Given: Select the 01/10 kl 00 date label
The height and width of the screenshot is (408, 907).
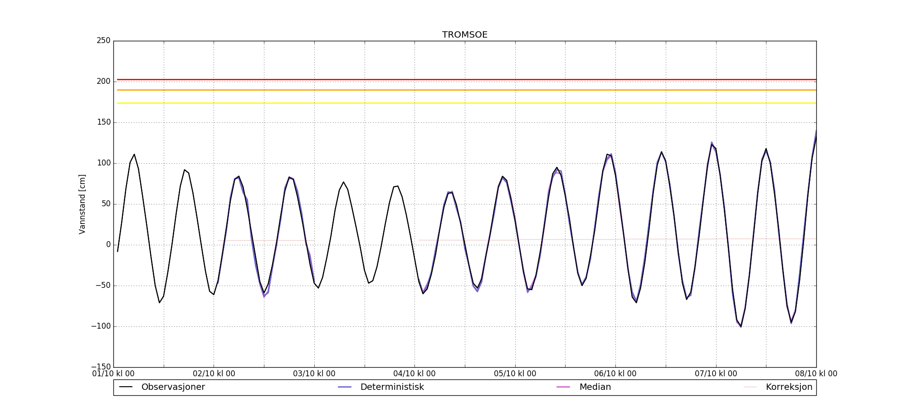Looking at the screenshot, I should tap(113, 374).
